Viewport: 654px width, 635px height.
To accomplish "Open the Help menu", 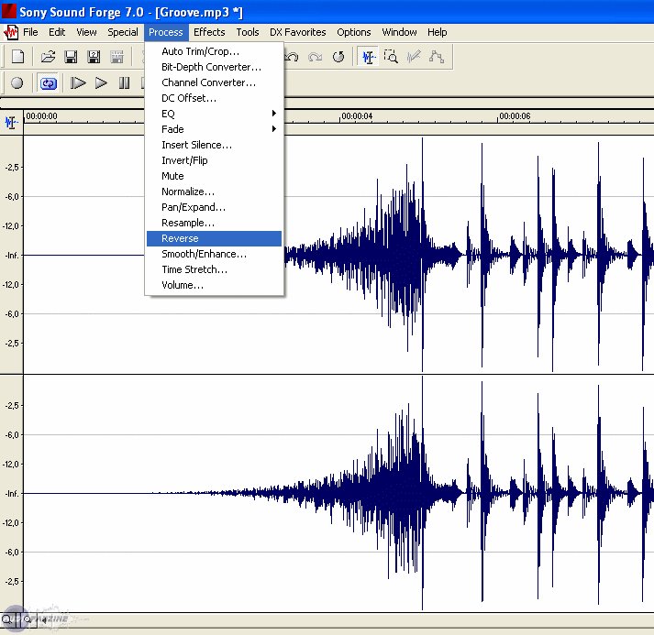I will pyautogui.click(x=438, y=32).
